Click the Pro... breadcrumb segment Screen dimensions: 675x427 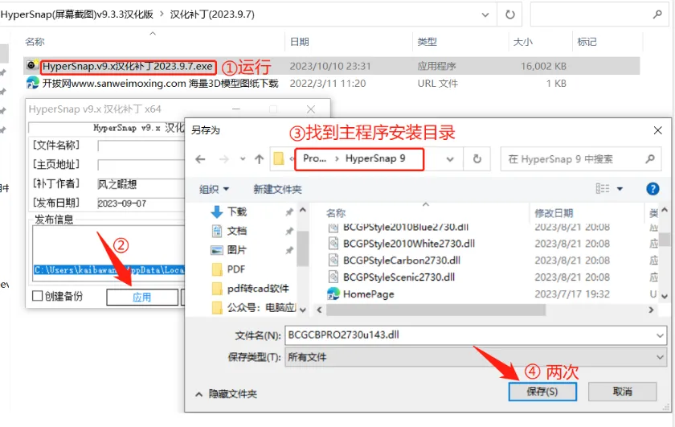click(x=314, y=158)
